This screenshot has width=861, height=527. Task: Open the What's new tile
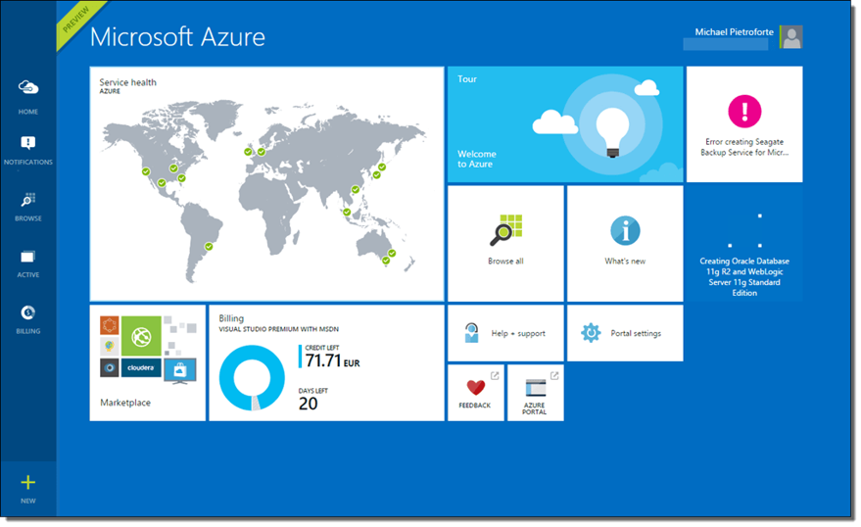click(625, 243)
